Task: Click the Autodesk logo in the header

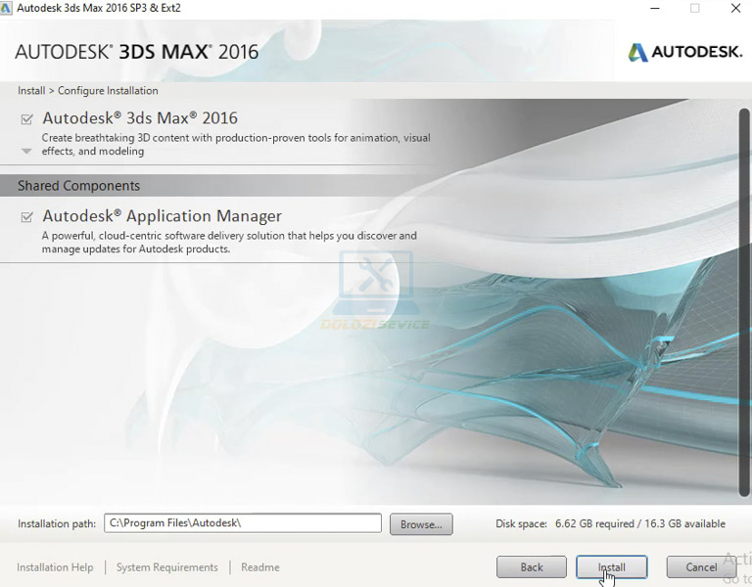Action: (x=684, y=52)
